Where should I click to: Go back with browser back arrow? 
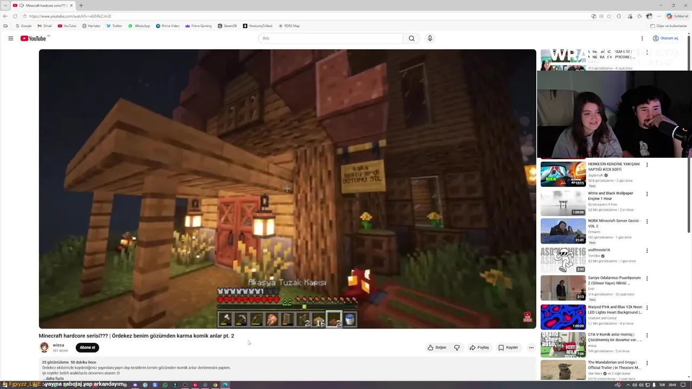click(5, 16)
